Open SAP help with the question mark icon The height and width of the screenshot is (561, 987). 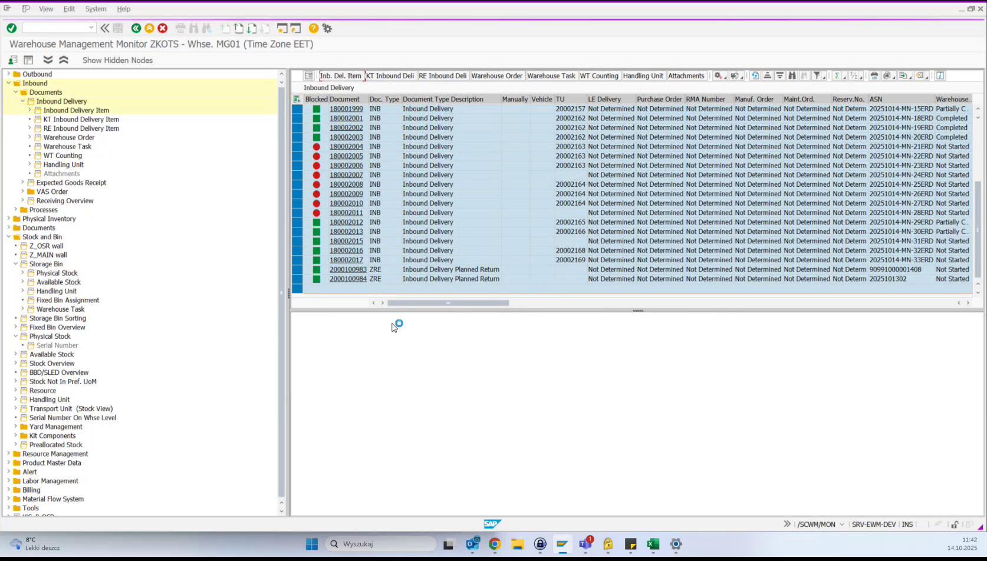point(313,28)
